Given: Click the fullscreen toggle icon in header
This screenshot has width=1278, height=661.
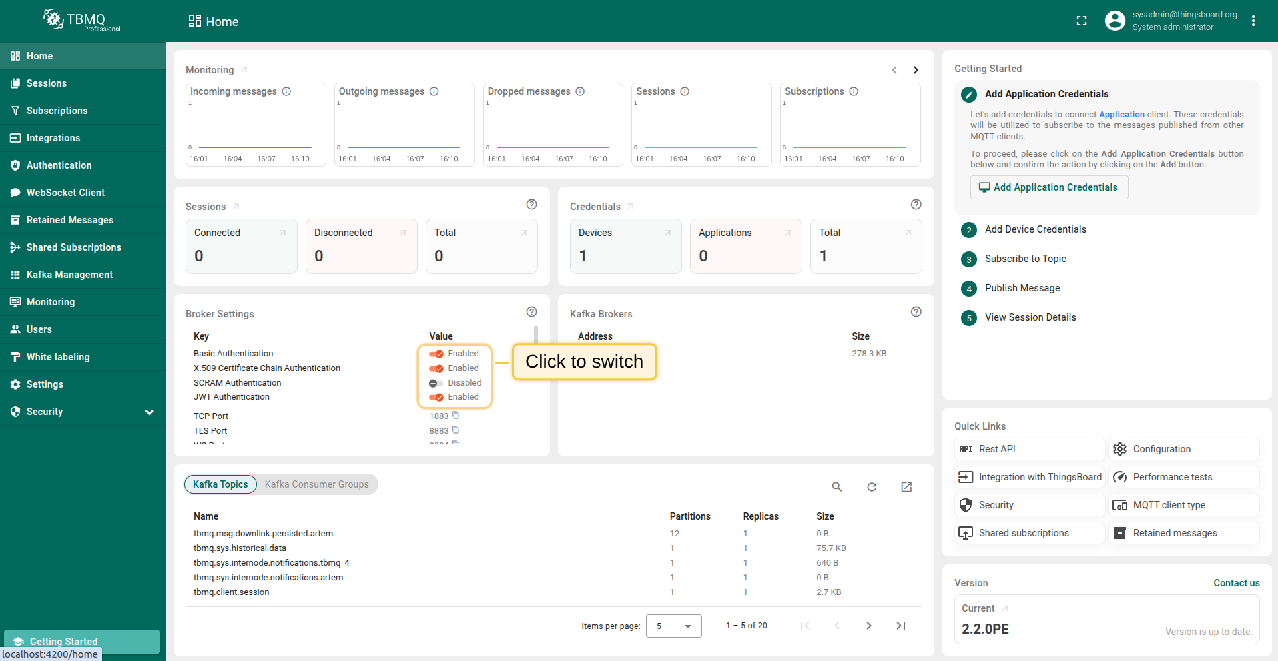Looking at the screenshot, I should point(1082,21).
